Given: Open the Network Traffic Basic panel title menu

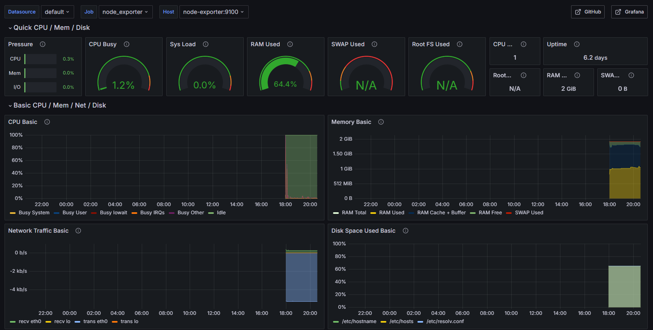Looking at the screenshot, I should click(39, 231).
